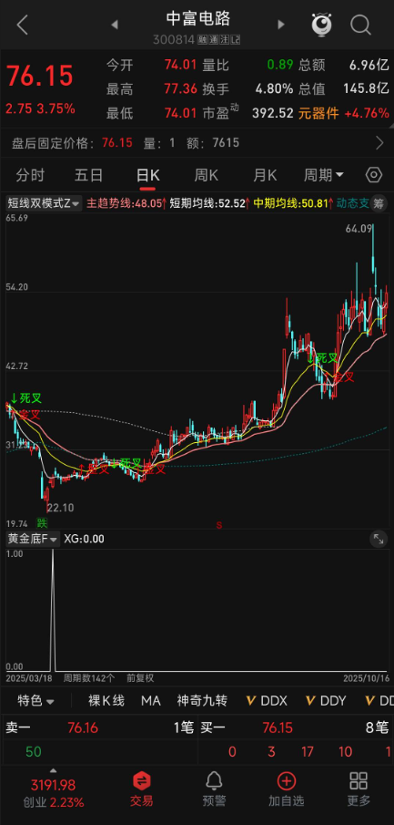Open the search magnifier icon

360,25
